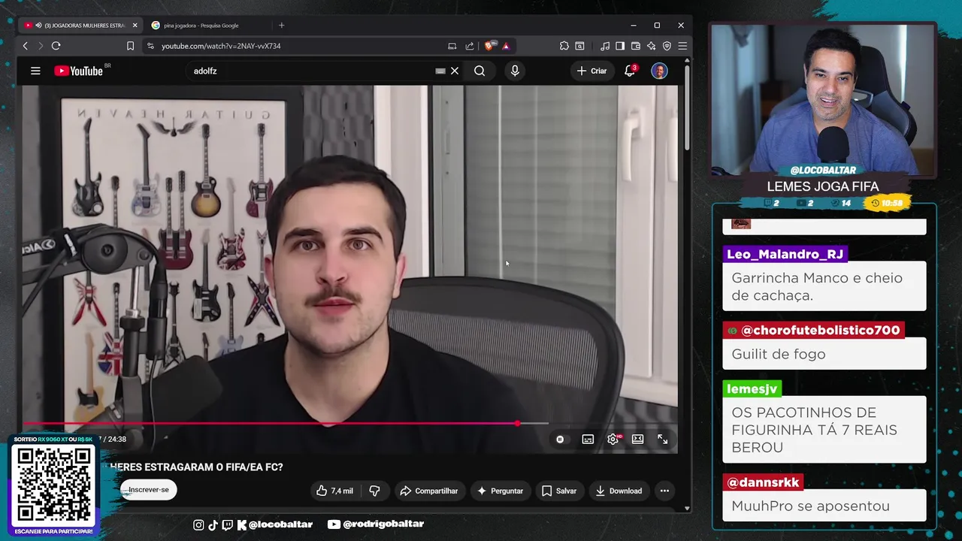This screenshot has height=541, width=962.
Task: Reload the page in the browser
Action: 56,46
